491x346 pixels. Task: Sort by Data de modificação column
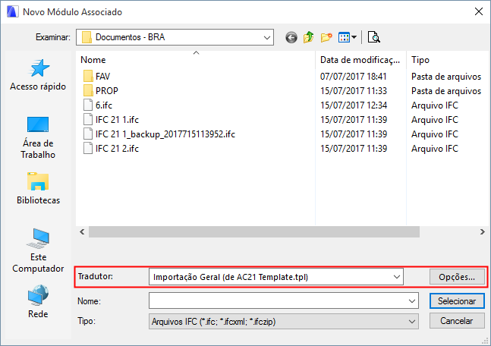coord(359,59)
